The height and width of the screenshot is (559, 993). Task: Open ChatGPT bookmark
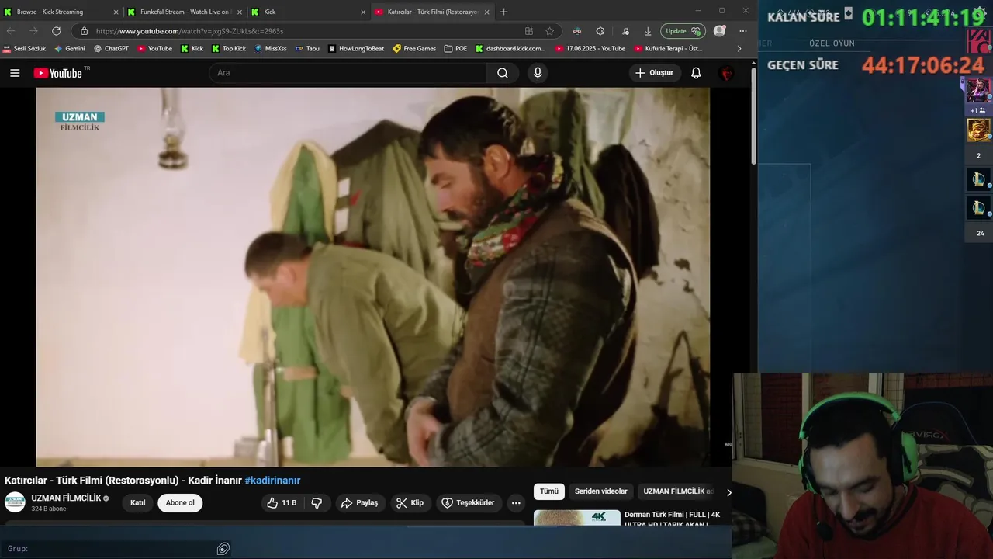click(x=111, y=48)
